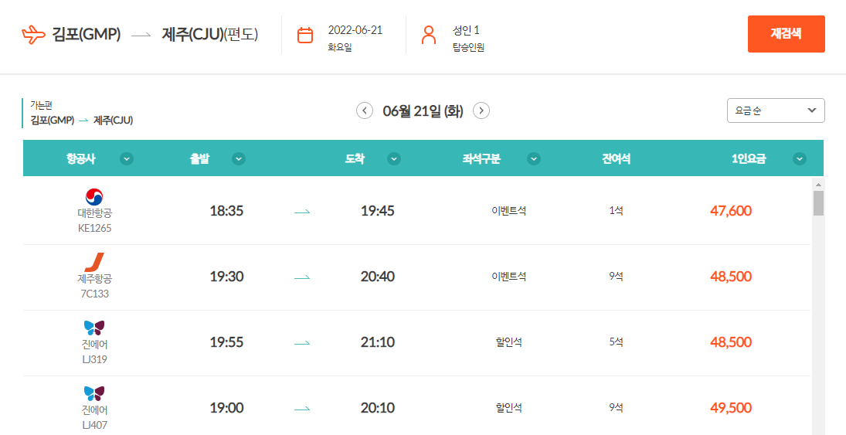Image resolution: width=846 pixels, height=435 pixels.
Task: Click 김포(GMP) in the header route
Action: click(x=87, y=35)
